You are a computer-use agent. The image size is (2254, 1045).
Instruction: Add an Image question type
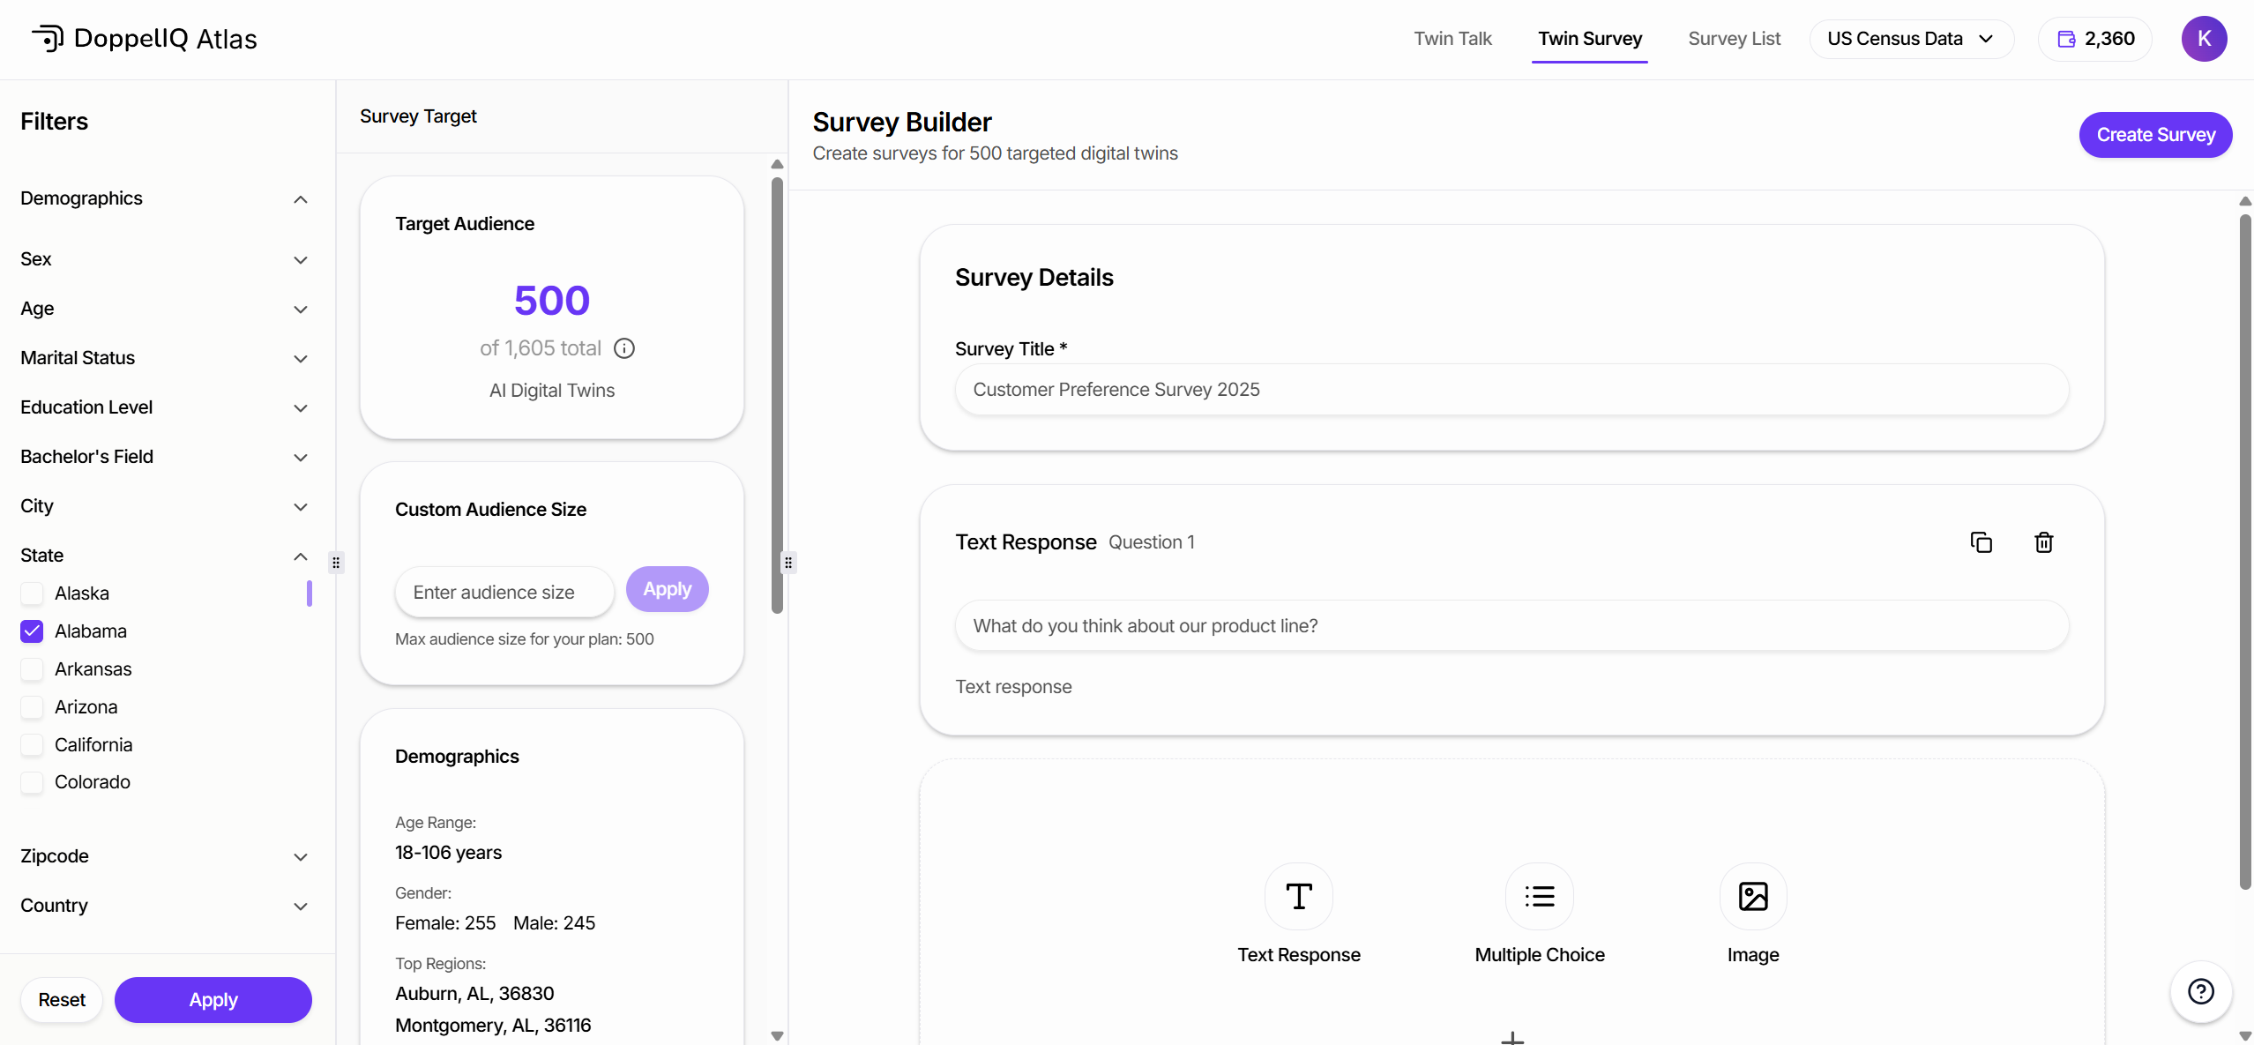coord(1752,897)
